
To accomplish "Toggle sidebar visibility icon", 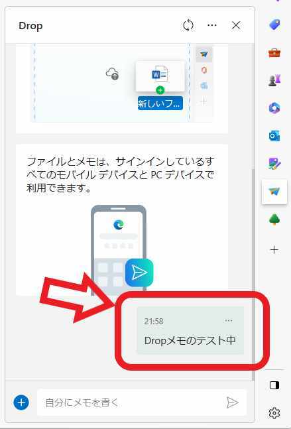I will pos(274,385).
